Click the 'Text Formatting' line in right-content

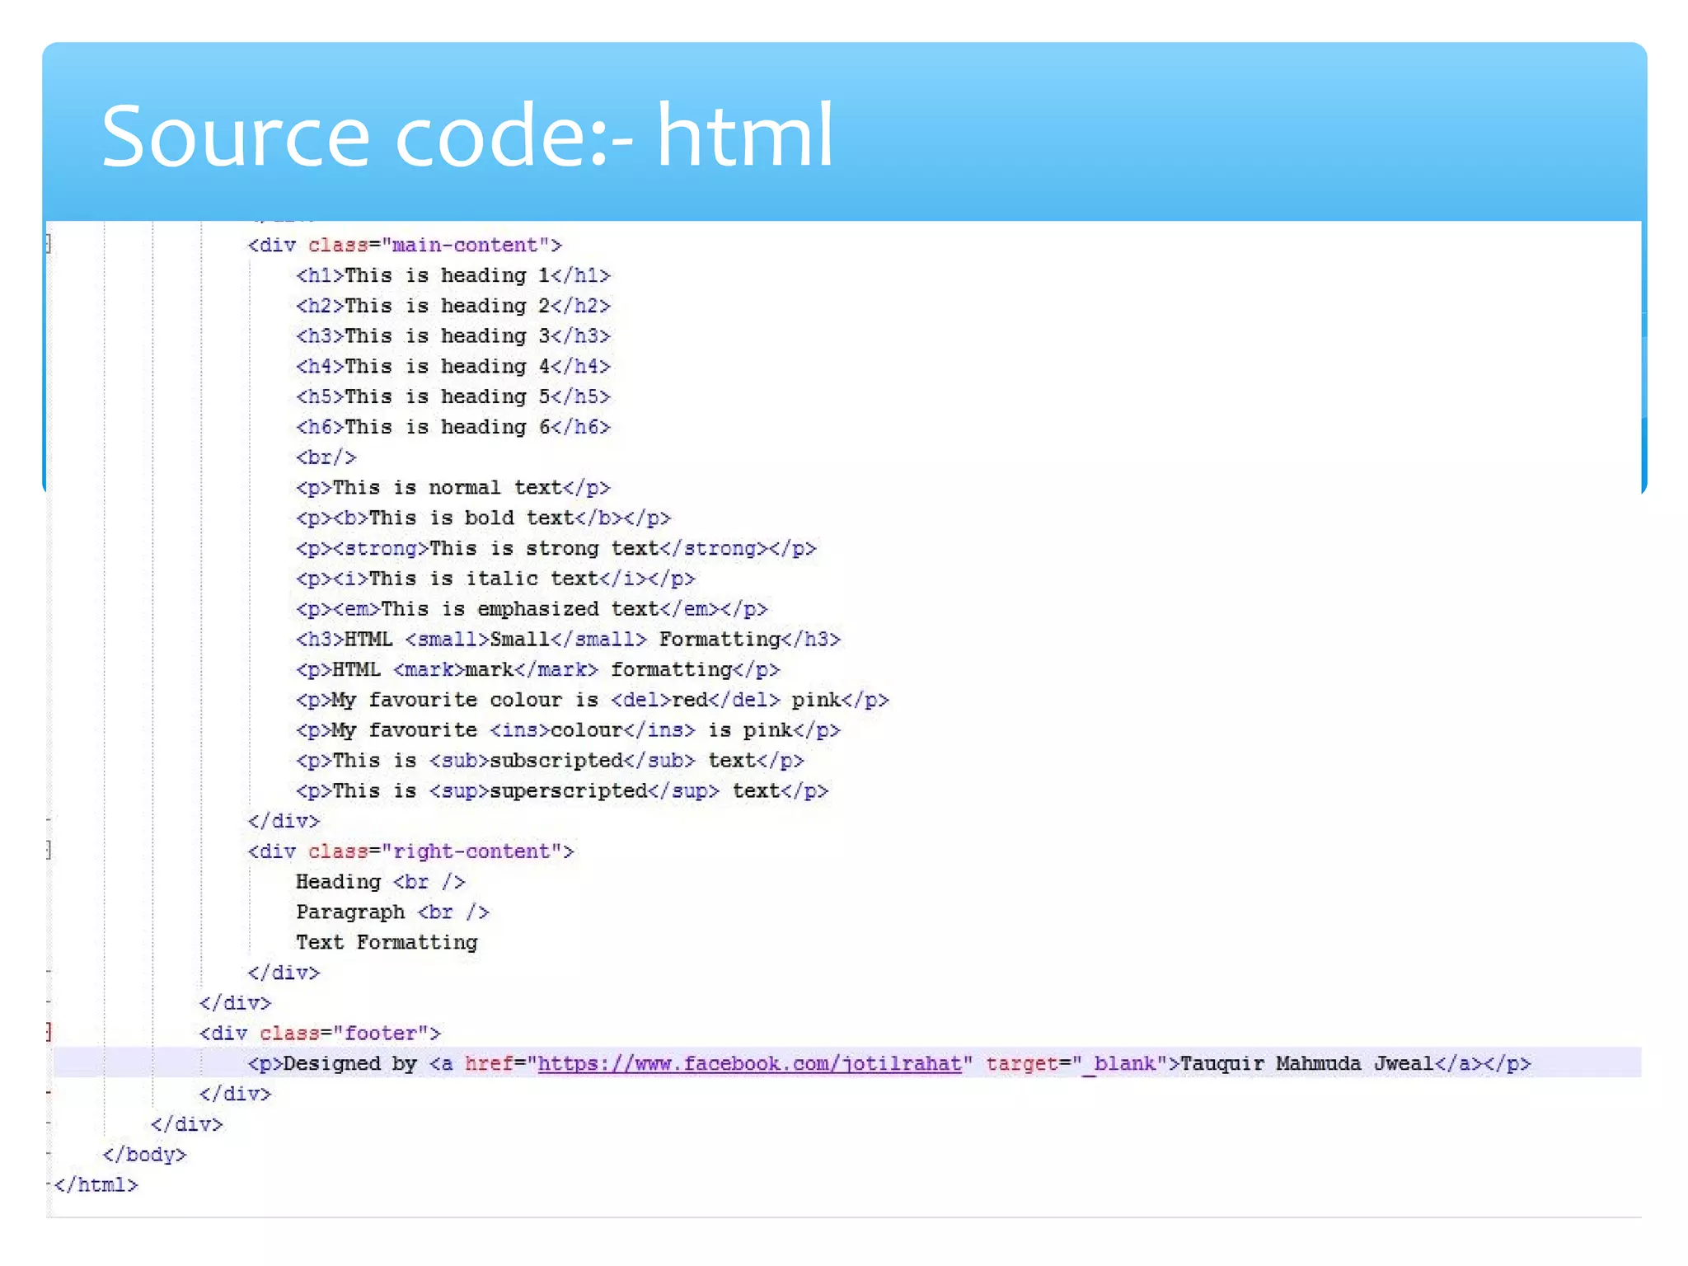pos(387,942)
